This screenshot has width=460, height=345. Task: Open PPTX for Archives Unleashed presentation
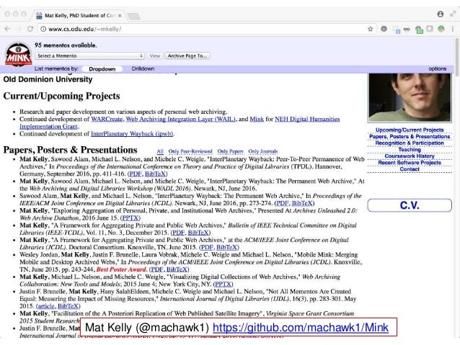pos(131,218)
